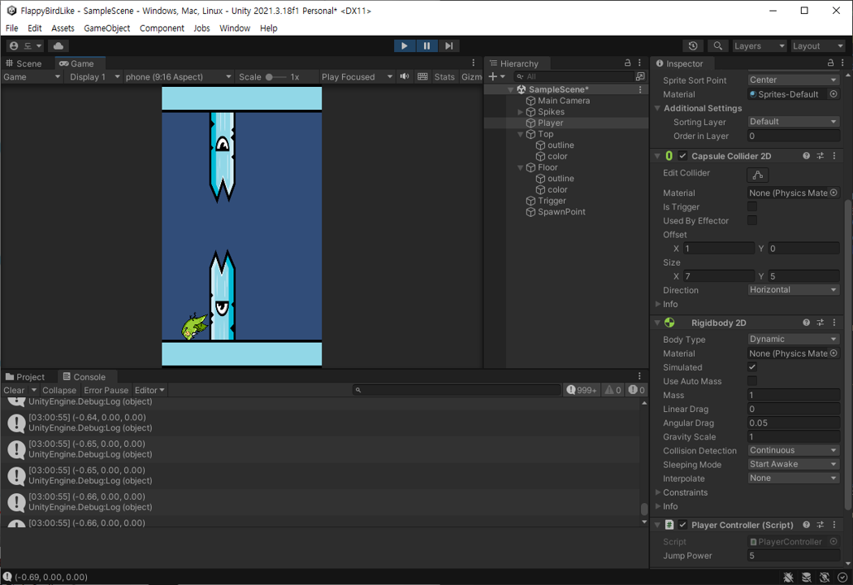
Task: Clear the Console log
Action: click(14, 390)
